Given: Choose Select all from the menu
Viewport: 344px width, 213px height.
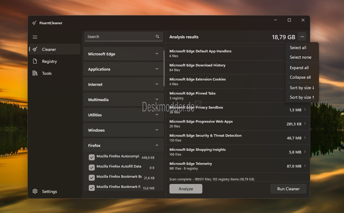Looking at the screenshot, I should pyautogui.click(x=298, y=48).
